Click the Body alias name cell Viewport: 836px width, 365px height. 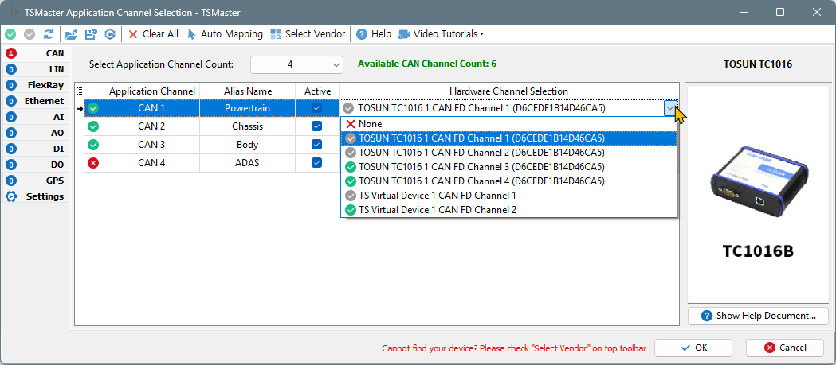pos(247,145)
